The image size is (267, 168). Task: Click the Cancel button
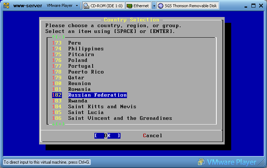tap(152, 136)
